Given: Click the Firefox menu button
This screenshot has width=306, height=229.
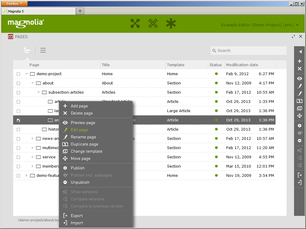Looking at the screenshot, I should tap(14, 4).
